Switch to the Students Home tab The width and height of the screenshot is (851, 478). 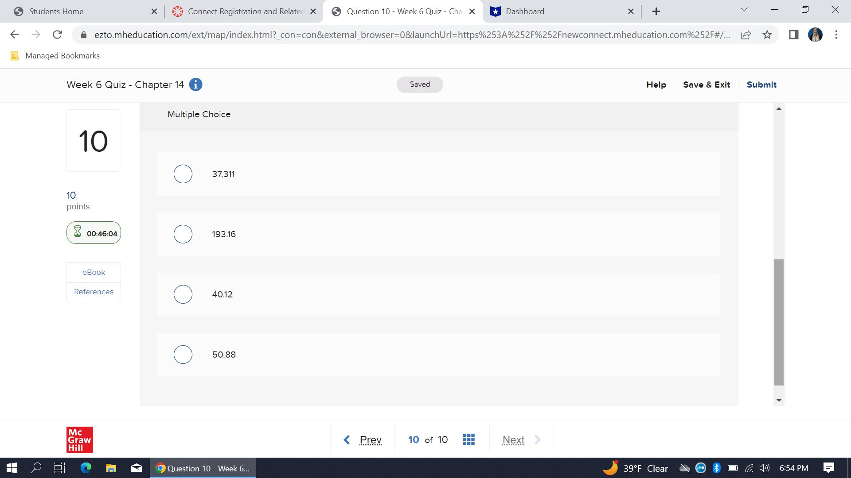(x=56, y=12)
